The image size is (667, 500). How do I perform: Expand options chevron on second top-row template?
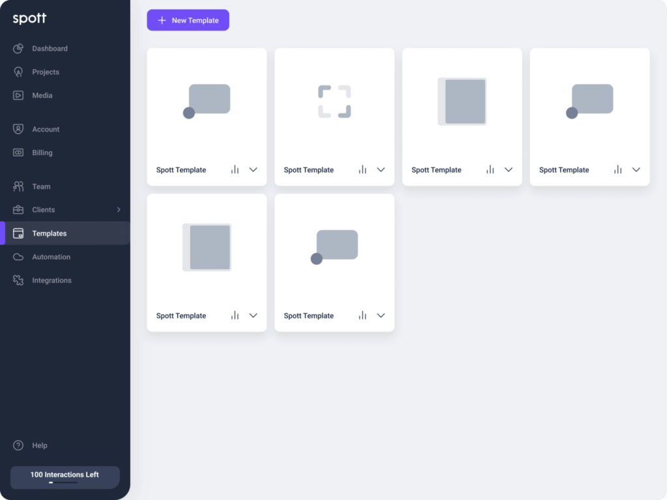[380, 170]
